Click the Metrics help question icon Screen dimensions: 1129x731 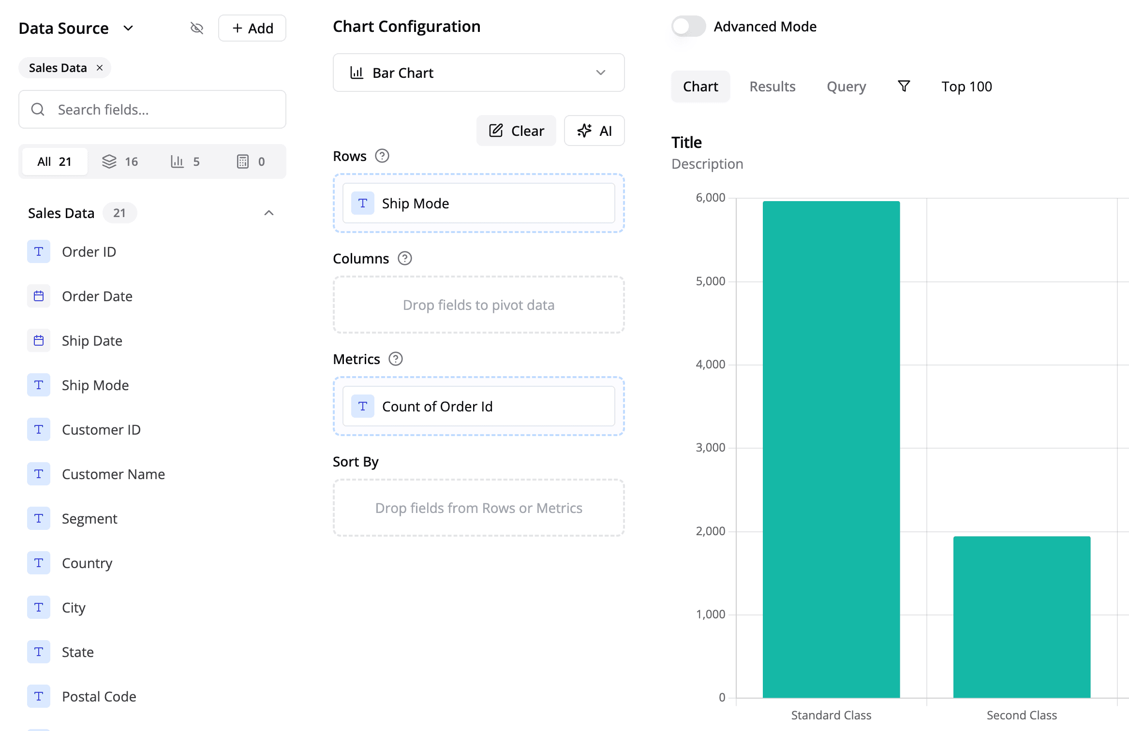click(396, 359)
